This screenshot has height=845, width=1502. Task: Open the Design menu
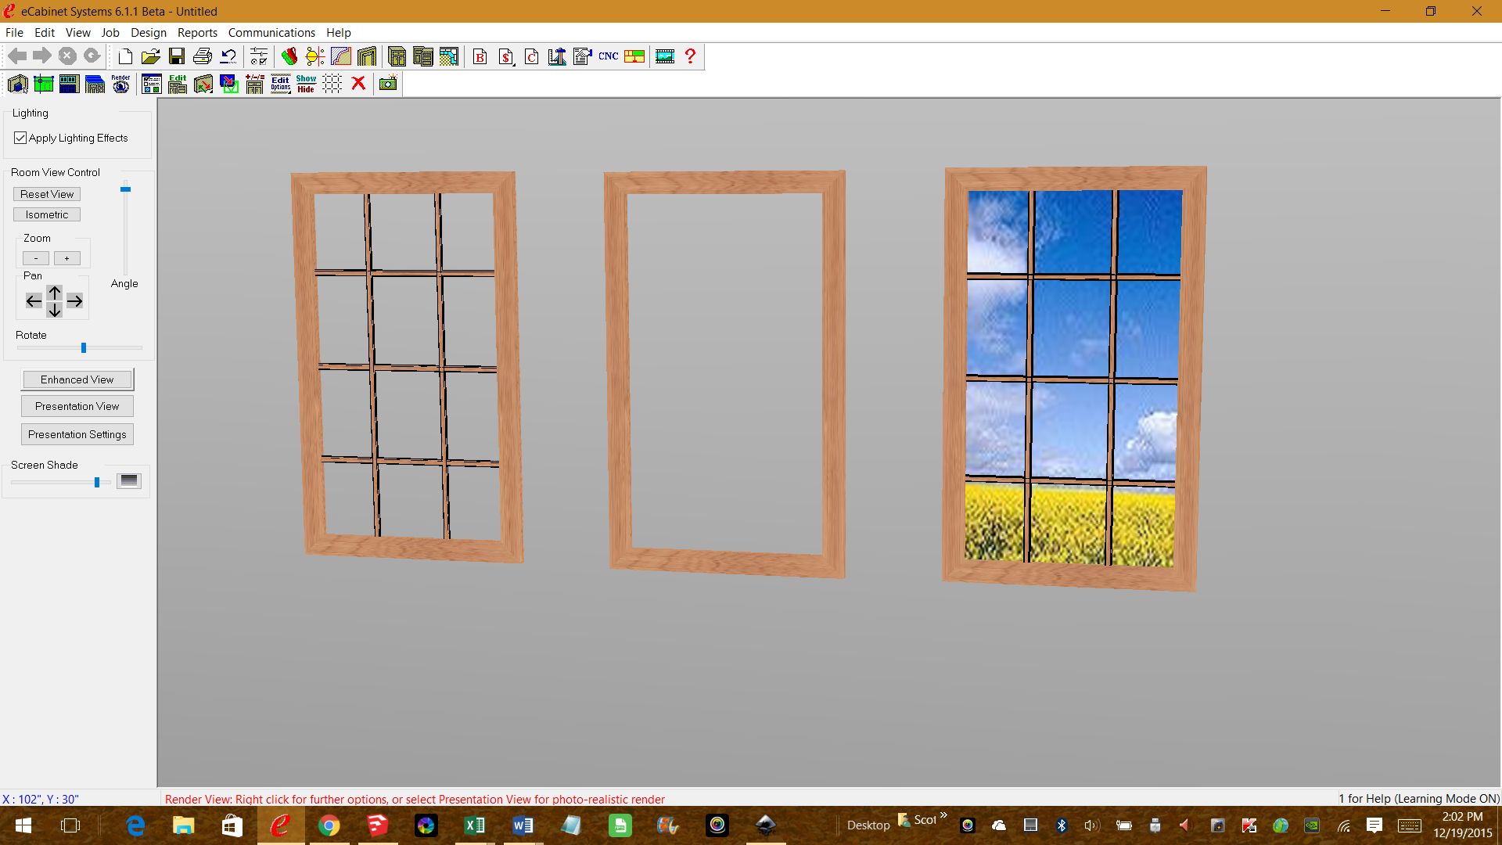tap(148, 33)
